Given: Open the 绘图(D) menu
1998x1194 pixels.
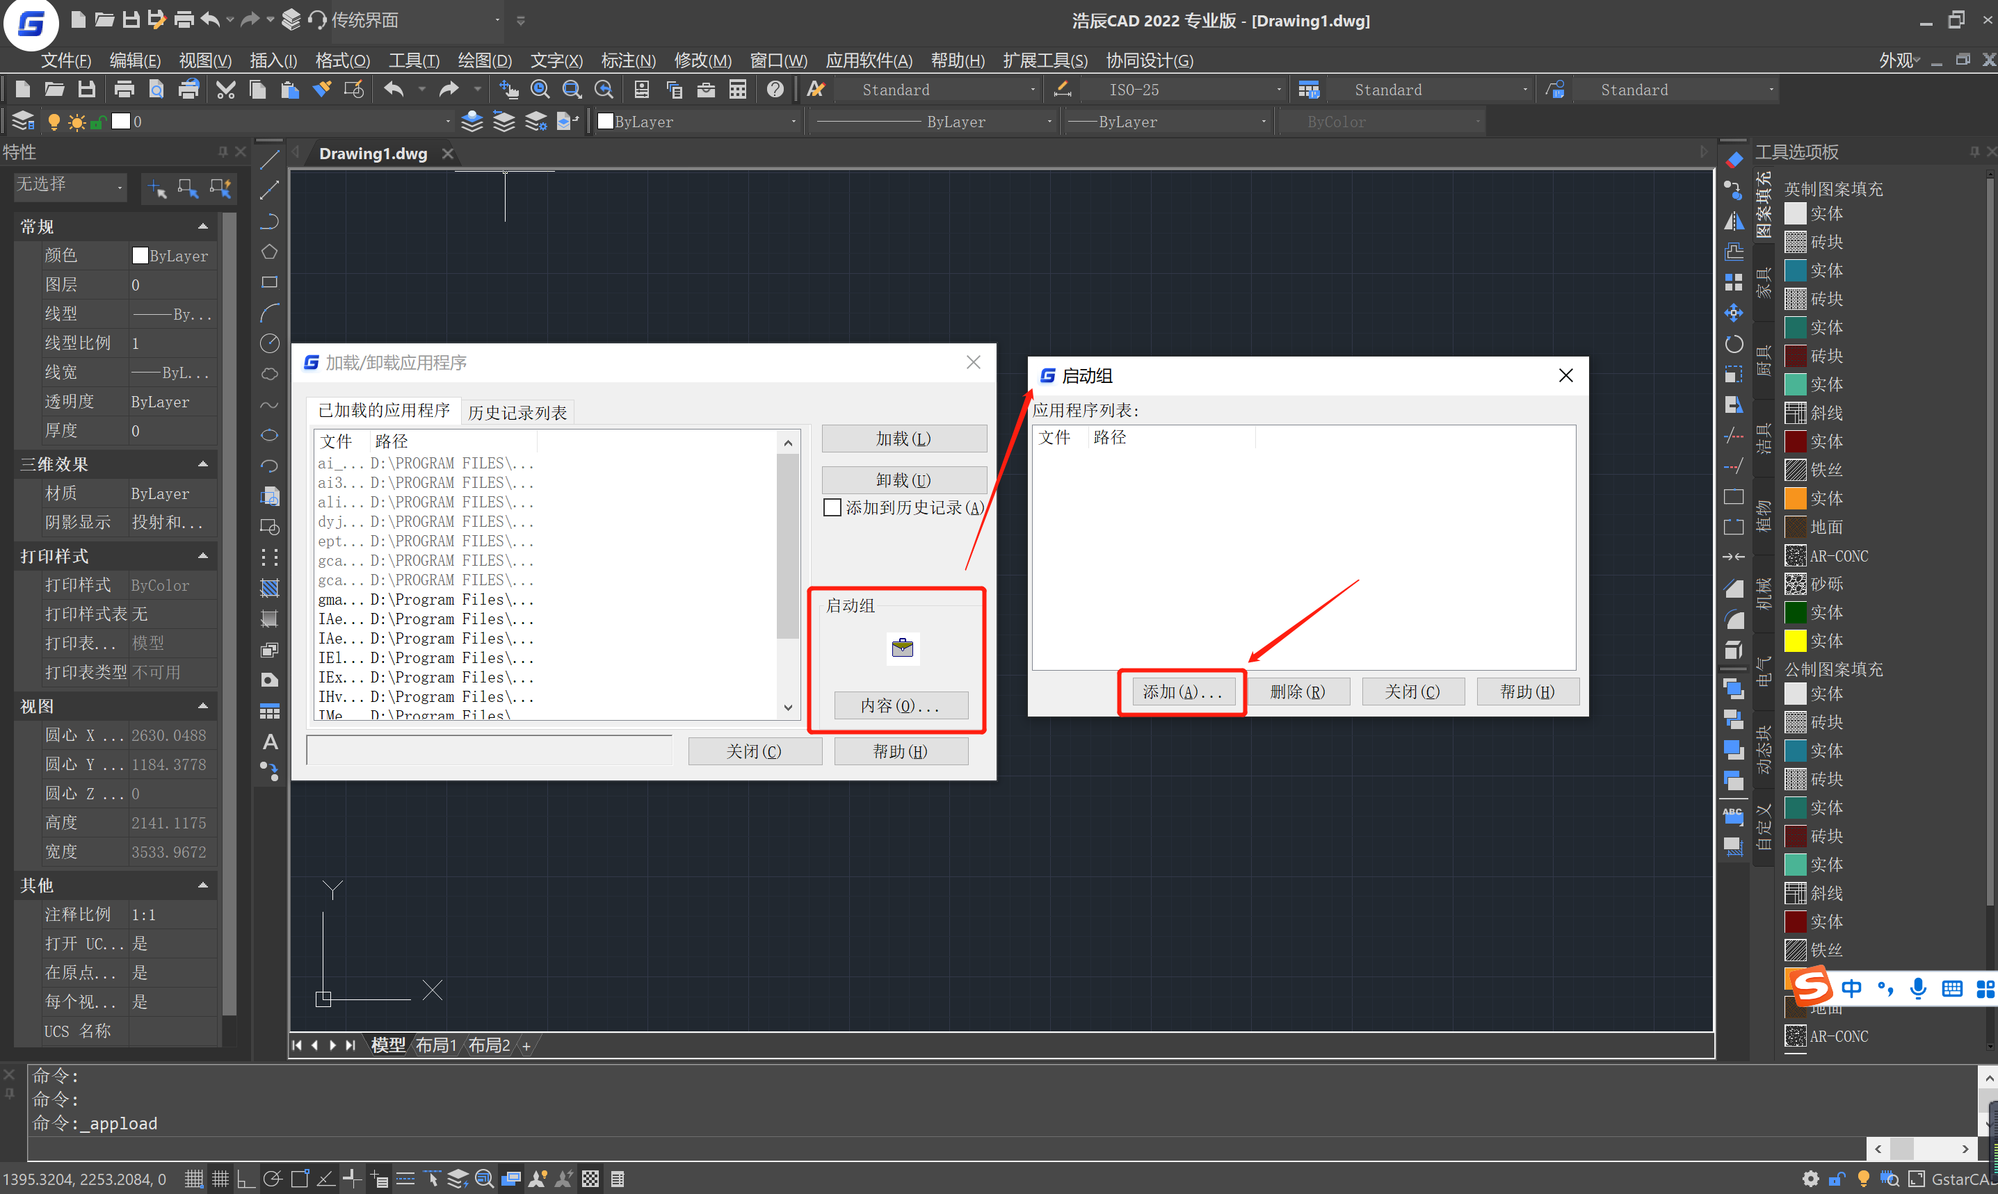Looking at the screenshot, I should [x=484, y=60].
